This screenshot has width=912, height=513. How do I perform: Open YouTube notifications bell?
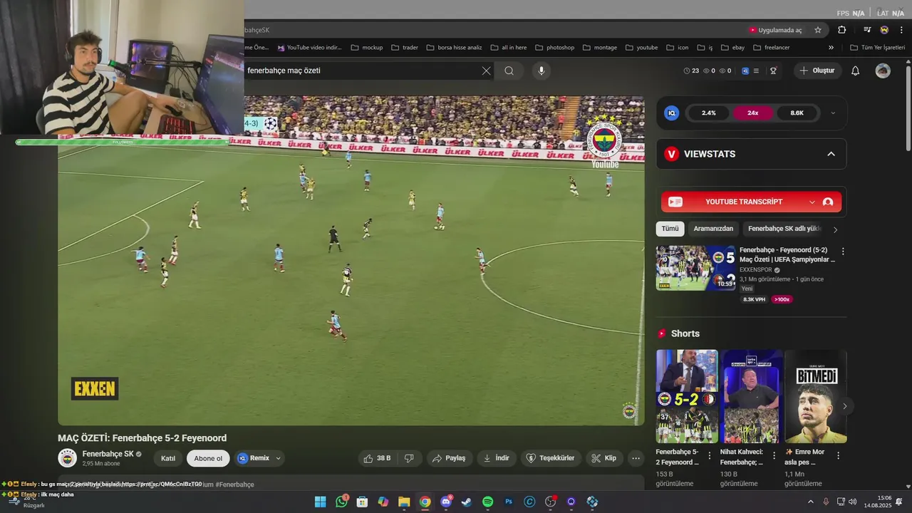856,71
